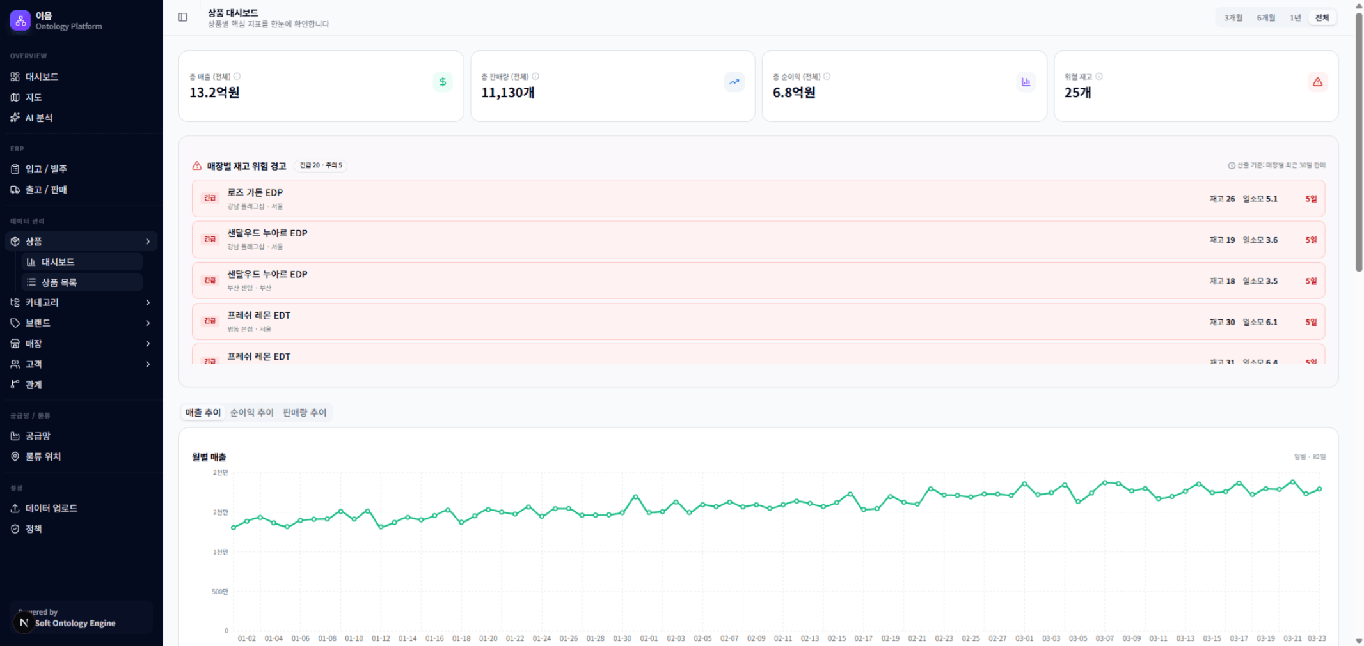The width and height of the screenshot is (1364, 646).
Task: Select the 6개월 period filter
Action: [x=1265, y=18]
